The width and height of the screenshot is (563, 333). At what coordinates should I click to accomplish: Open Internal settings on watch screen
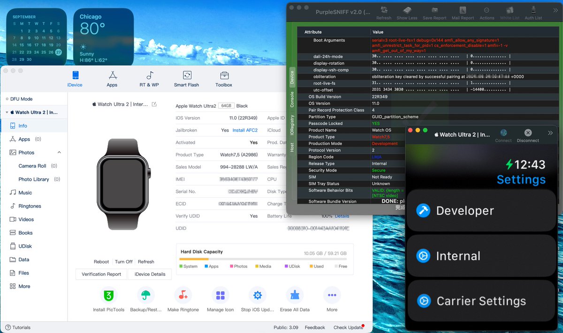coord(481,256)
